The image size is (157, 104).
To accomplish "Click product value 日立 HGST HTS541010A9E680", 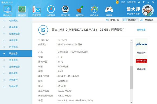I will (x=73, y=52).
